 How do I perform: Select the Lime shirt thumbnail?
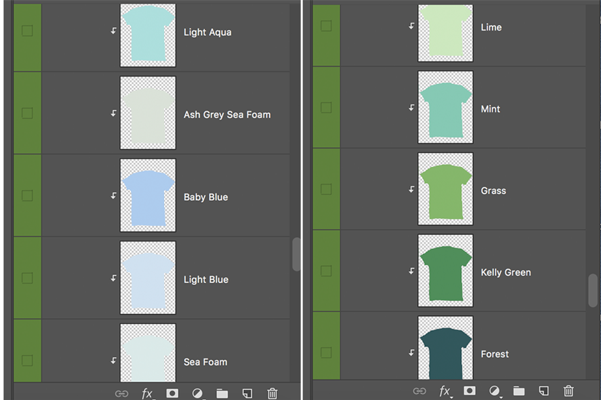[446, 33]
